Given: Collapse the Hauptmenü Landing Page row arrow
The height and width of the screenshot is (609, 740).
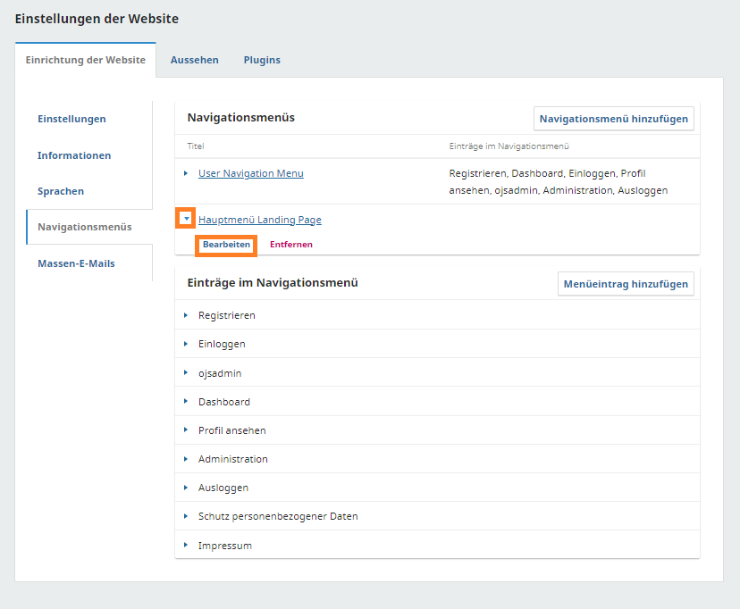Looking at the screenshot, I should [x=186, y=219].
